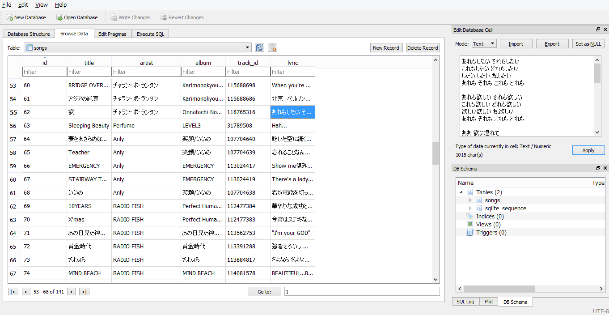Click the id column filter field
Screen dimensions: 609x315
coord(45,72)
